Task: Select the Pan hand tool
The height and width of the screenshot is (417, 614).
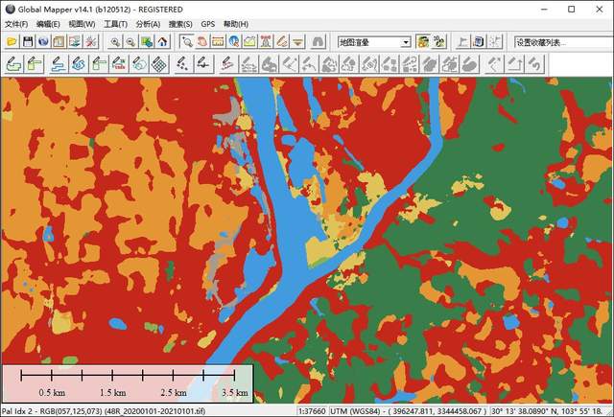Action: 202,42
